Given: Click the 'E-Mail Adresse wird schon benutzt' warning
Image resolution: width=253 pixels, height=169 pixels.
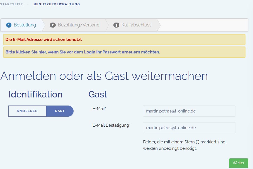Looking at the screenshot, I should [124, 40].
